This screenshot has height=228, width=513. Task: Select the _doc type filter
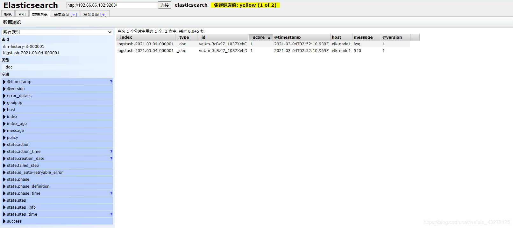(57, 67)
